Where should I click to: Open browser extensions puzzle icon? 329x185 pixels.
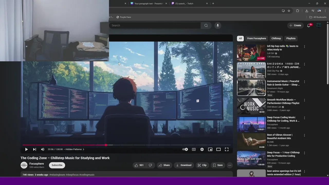[x=298, y=11]
